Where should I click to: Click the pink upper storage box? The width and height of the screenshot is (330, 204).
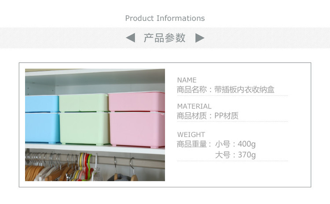136,102
